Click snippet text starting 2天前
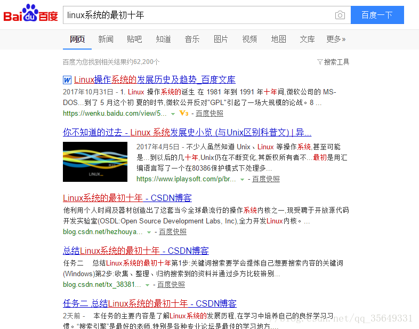The width and height of the screenshot is (419, 329). (x=198, y=320)
